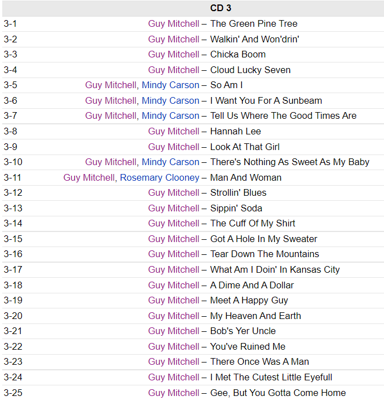Viewport: 384px width, 401px height.
Task: Open Guy Mitchell link on track 3-14
Action: pos(173,224)
